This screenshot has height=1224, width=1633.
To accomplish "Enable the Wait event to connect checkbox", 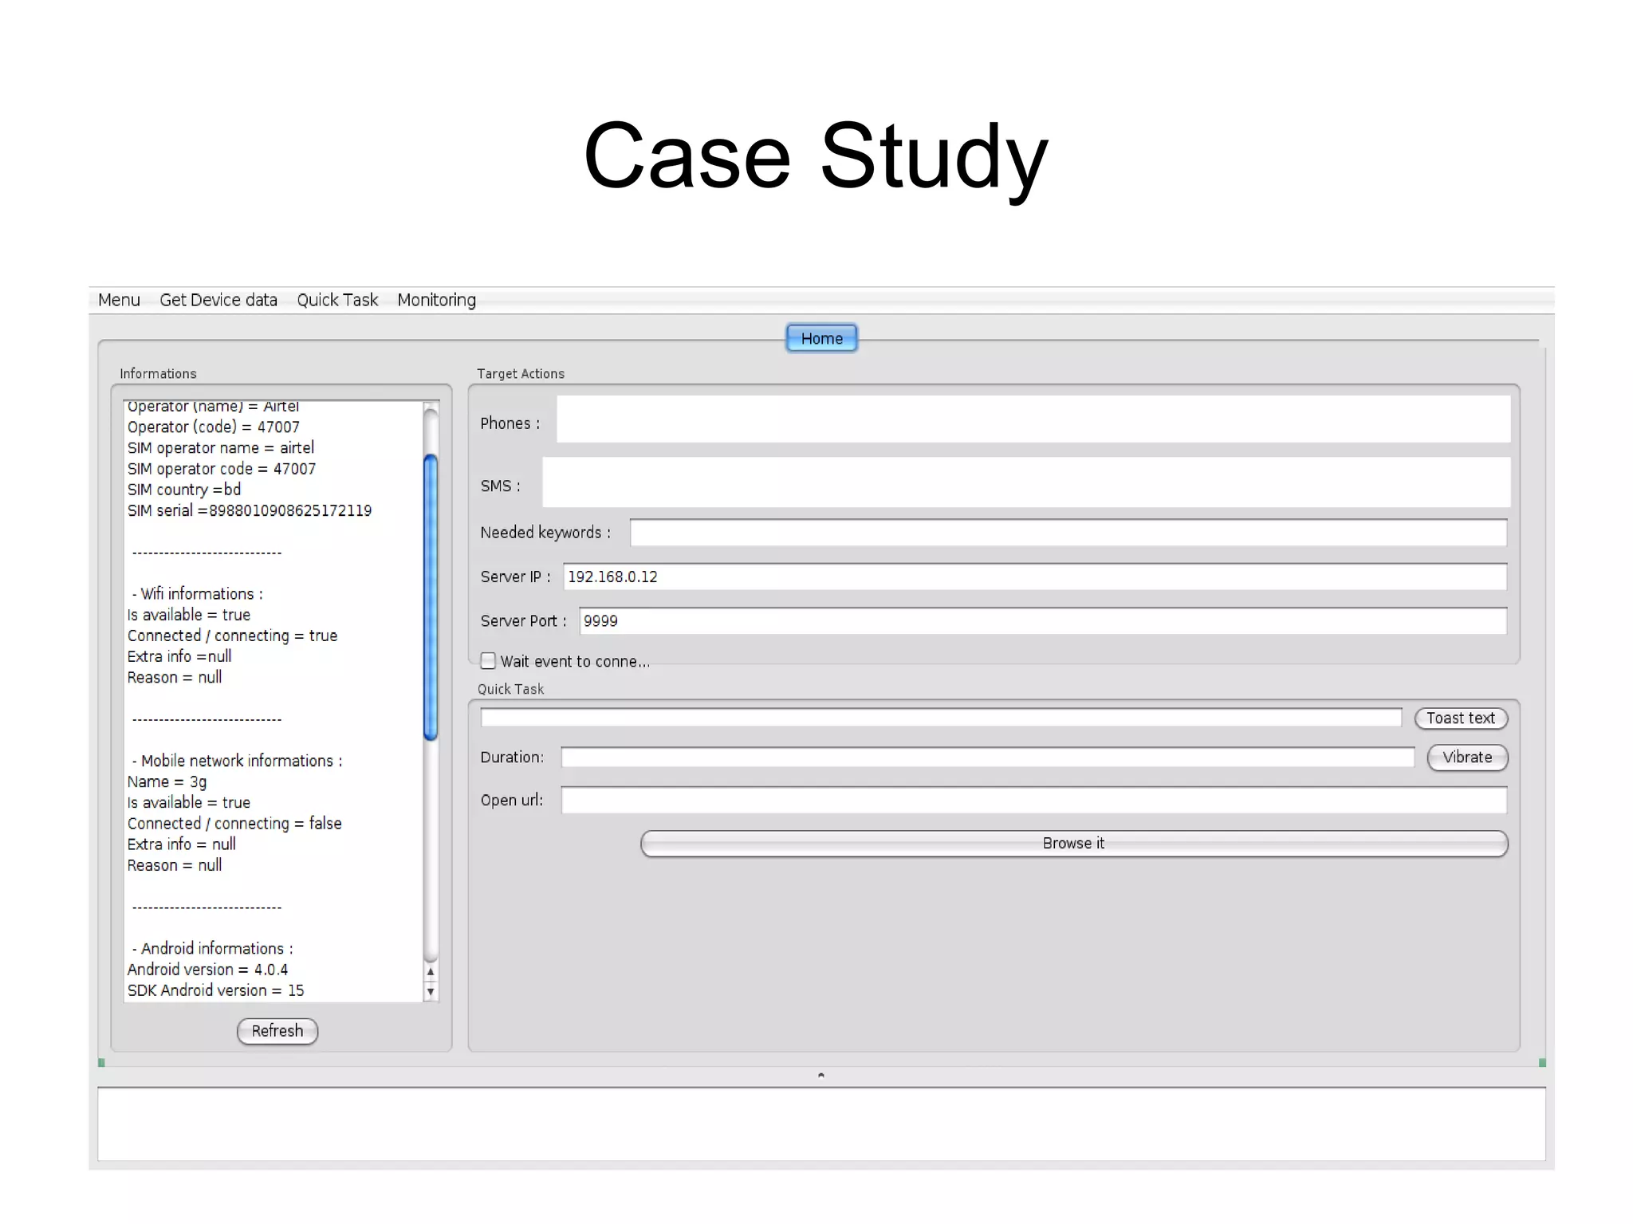I will pyautogui.click(x=488, y=661).
